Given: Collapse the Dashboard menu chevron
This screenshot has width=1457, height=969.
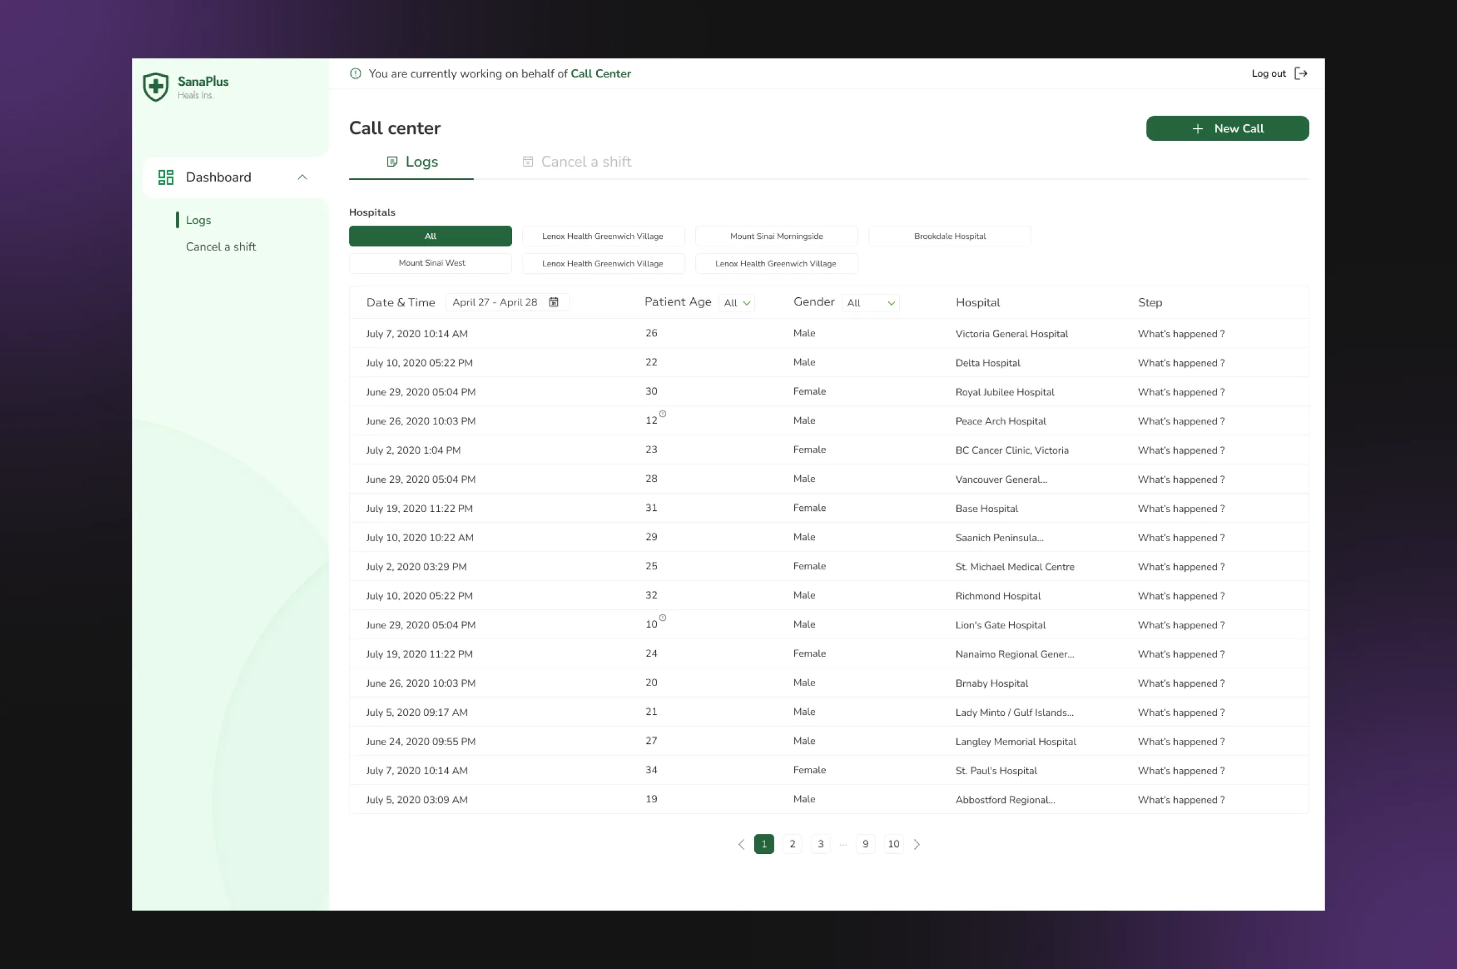Looking at the screenshot, I should point(302,178).
